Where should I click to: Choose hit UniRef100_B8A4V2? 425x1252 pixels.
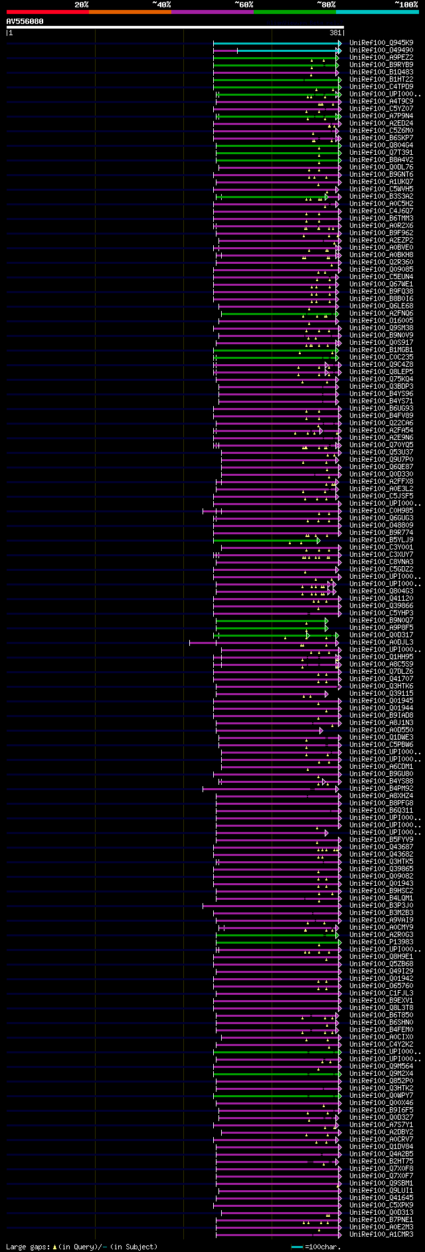[381, 159]
